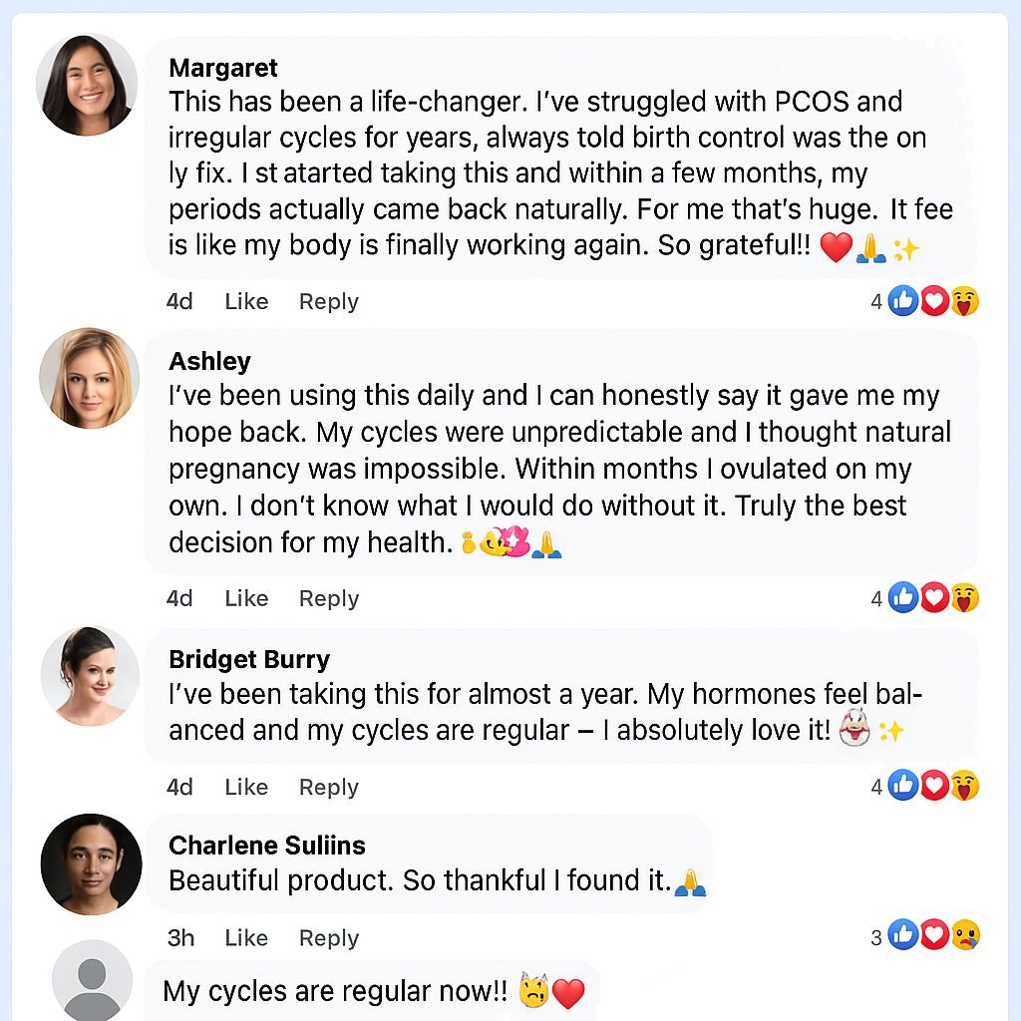
Task: Click the heart reaction icon on Margaret's comment
Action: tap(934, 300)
